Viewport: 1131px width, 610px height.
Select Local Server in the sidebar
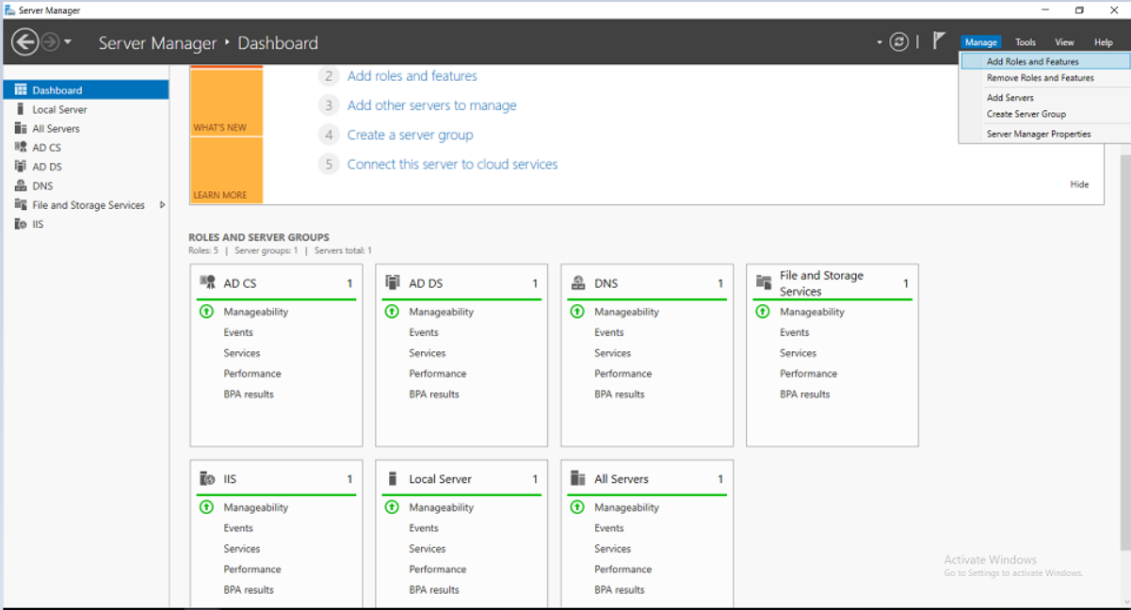point(86,109)
